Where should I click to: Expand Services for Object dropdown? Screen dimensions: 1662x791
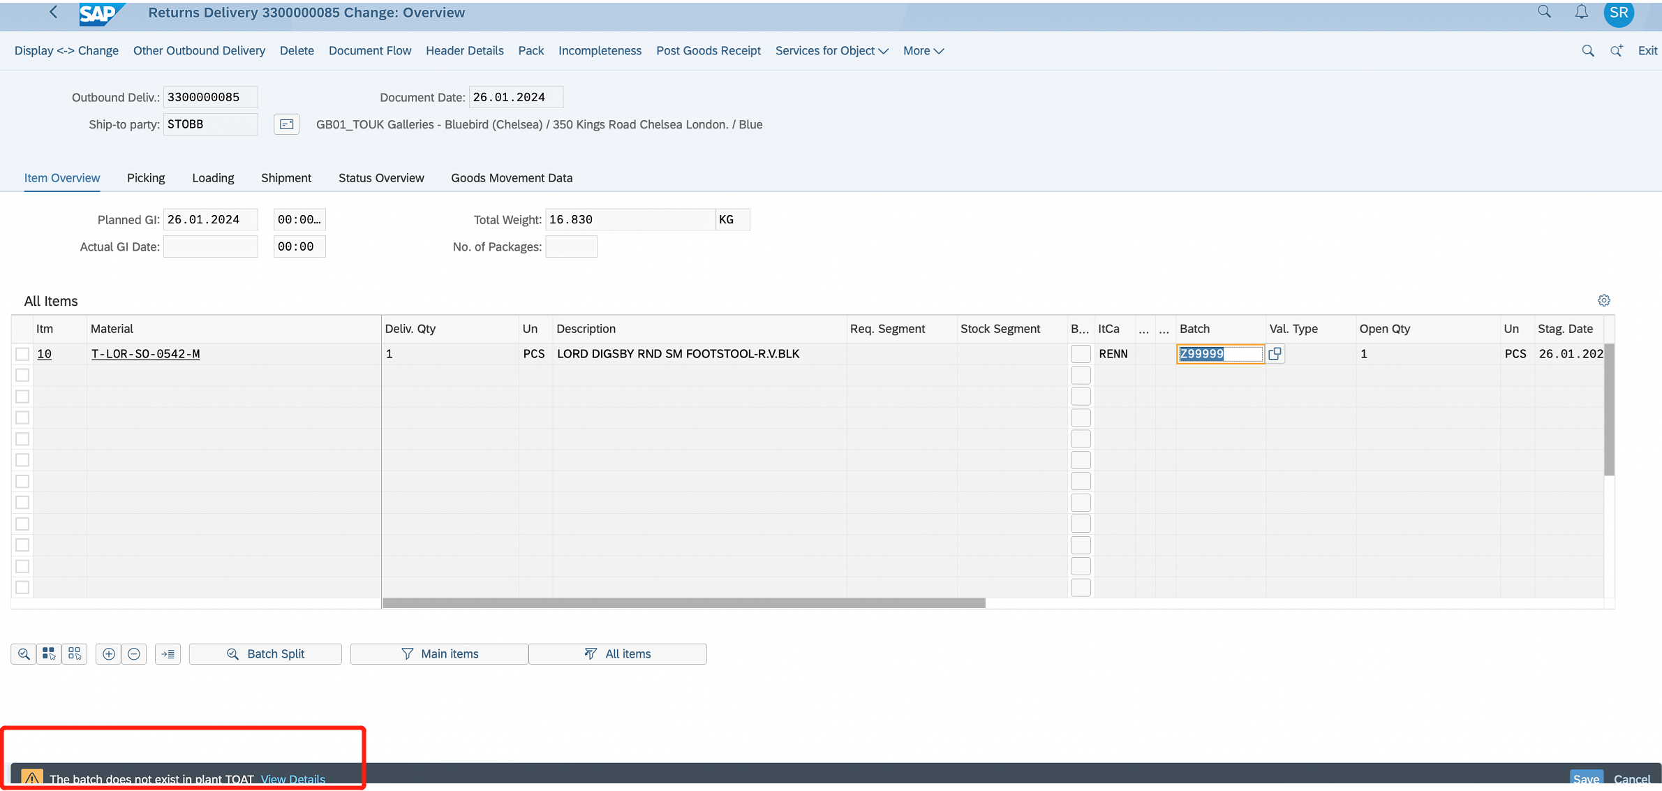pyautogui.click(x=831, y=50)
